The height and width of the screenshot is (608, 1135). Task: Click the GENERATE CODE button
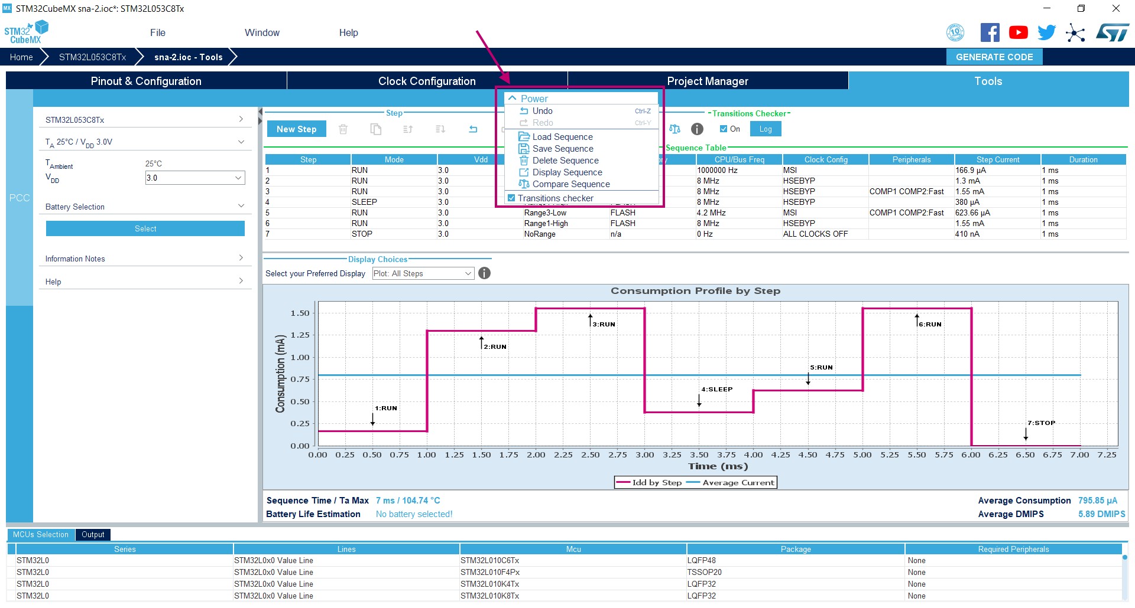994,57
